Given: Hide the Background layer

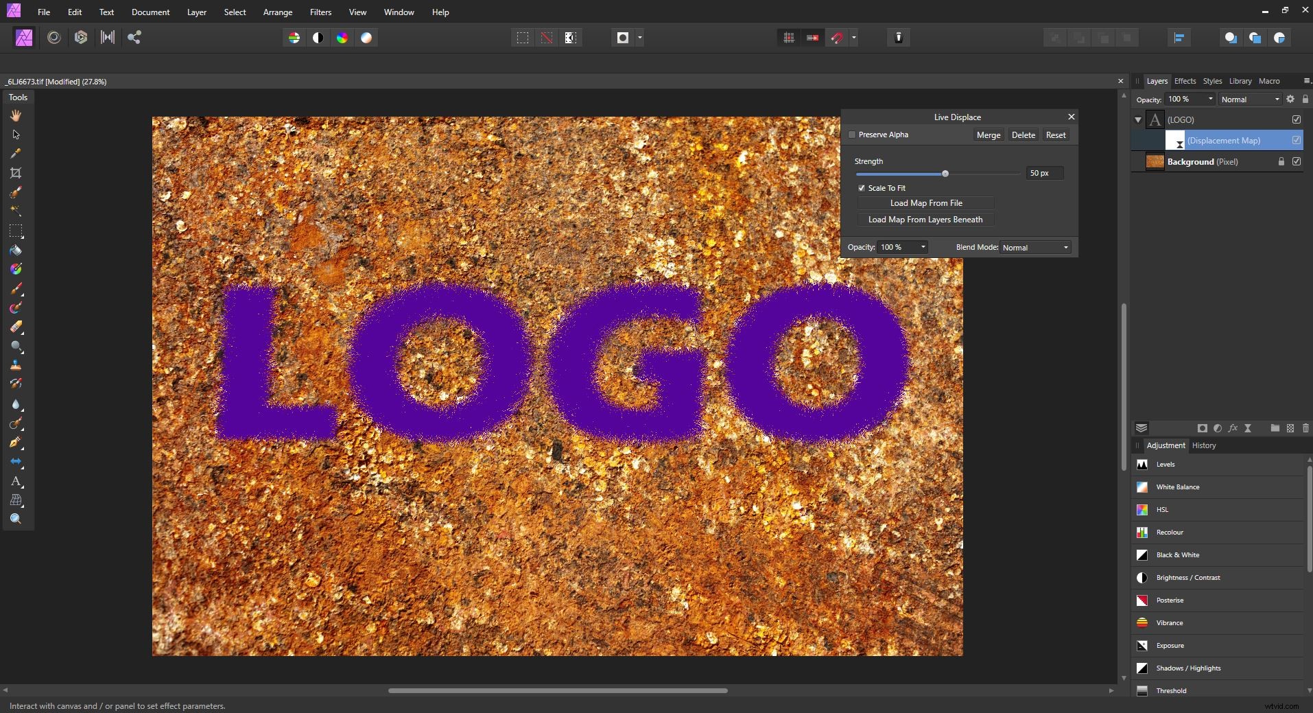Looking at the screenshot, I should (x=1297, y=162).
